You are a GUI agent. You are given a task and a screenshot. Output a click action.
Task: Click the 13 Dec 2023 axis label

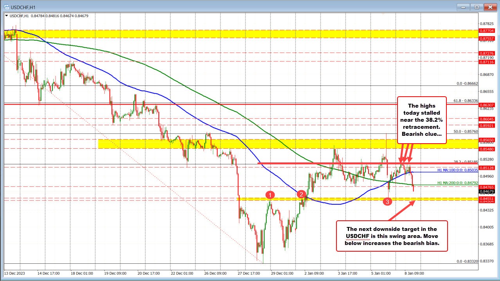[x=15, y=273]
